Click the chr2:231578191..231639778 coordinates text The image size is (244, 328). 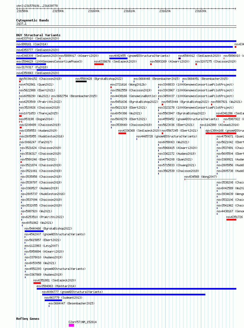[37, 6]
